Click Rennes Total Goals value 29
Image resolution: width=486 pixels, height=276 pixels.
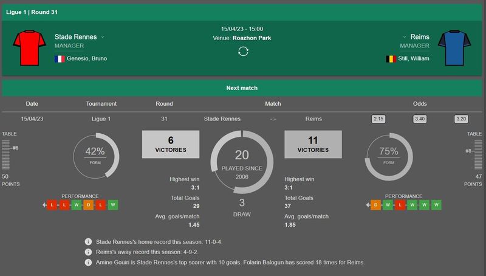(196, 206)
